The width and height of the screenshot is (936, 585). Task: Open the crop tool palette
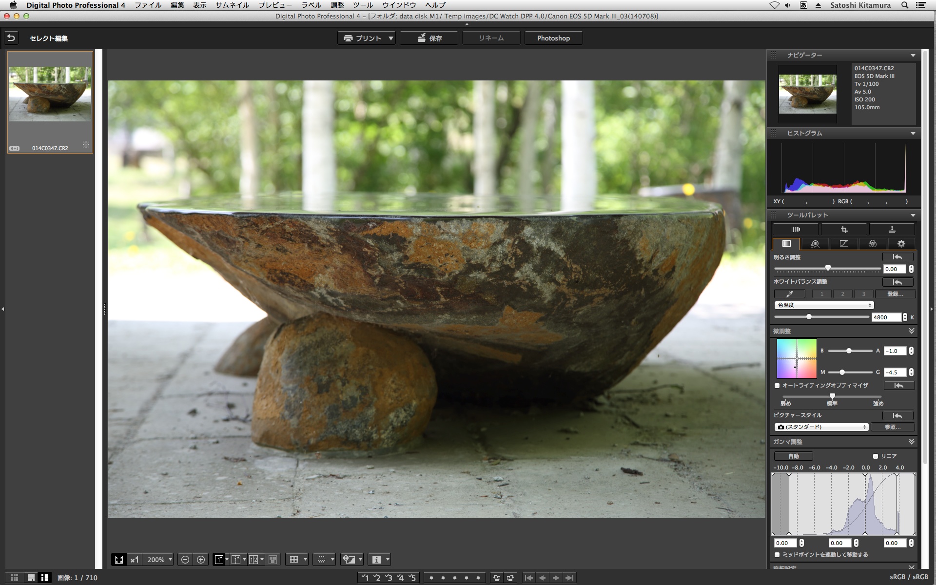click(x=844, y=229)
